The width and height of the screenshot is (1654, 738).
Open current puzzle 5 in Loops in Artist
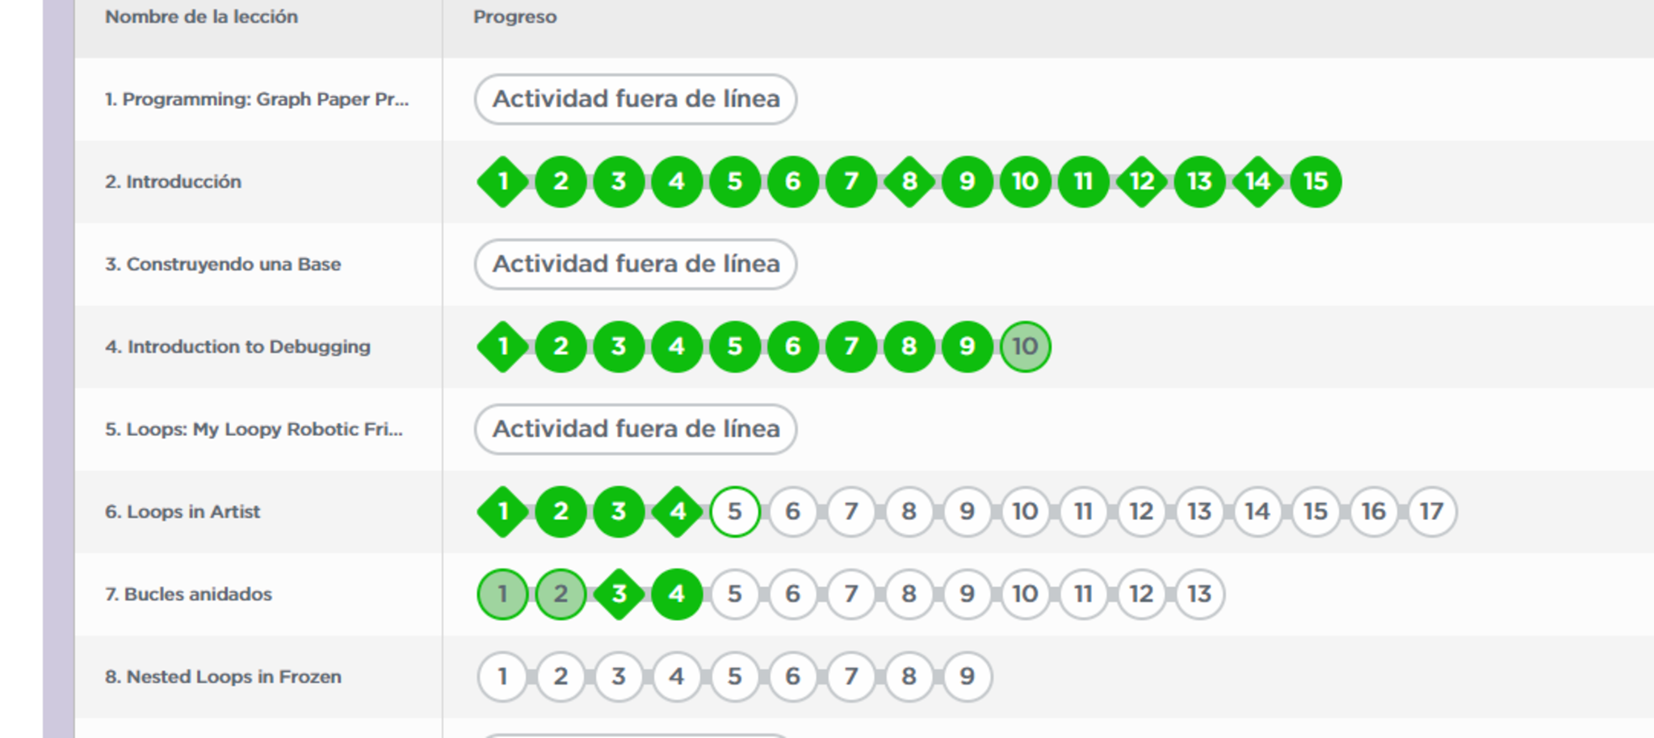735,511
